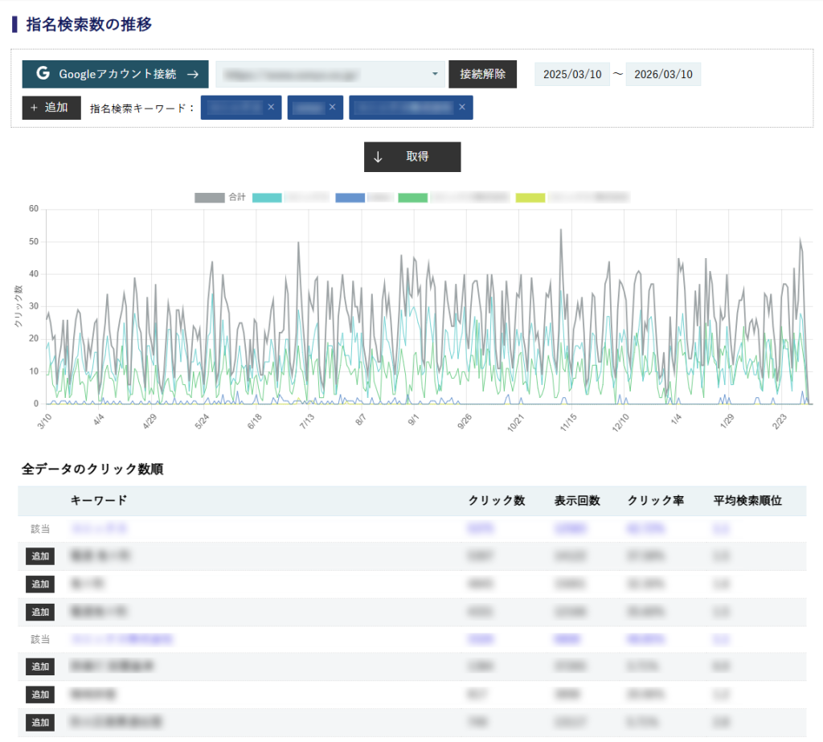Click 追加 button in second table row
823x742 pixels.
coord(40,556)
